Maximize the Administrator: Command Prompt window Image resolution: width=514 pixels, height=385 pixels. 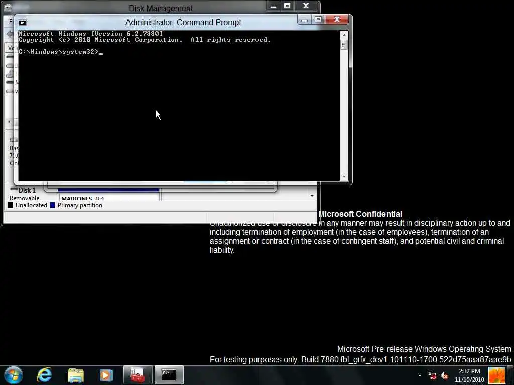(x=318, y=20)
